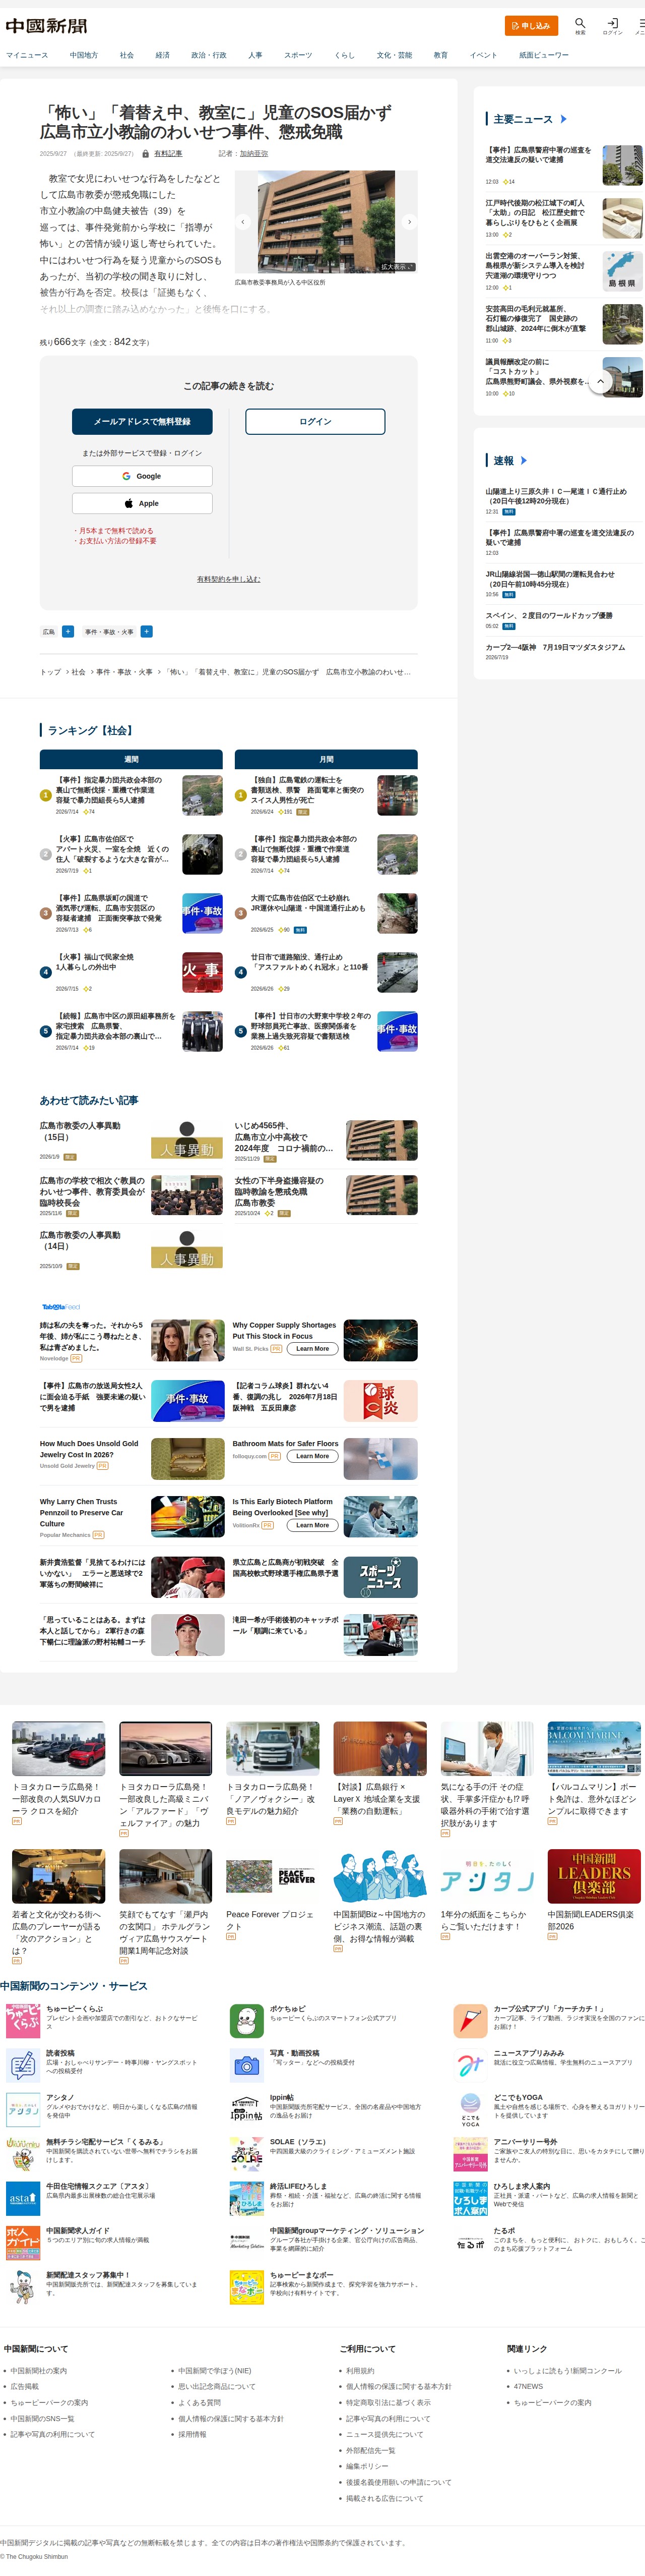This screenshot has height=2576, width=645.
Task: Enlarge the article photo via 拡大表示
Action: click(396, 267)
